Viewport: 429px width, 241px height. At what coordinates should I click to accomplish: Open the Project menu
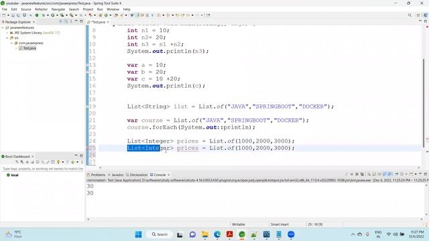88,9
